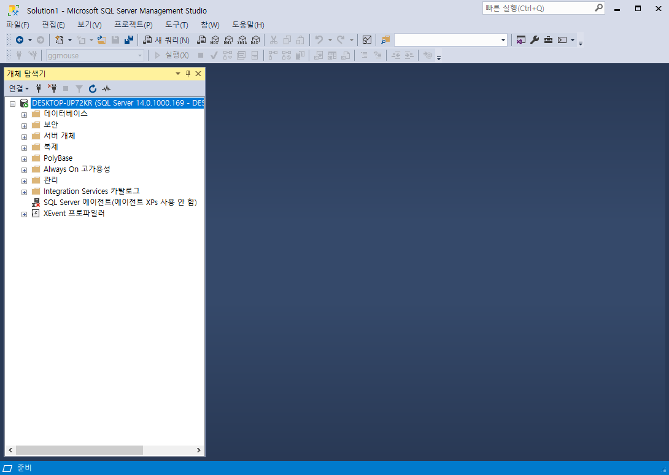Open the 연결 dropdown in Object Explorer
The width and height of the screenshot is (669, 475).
tap(19, 88)
